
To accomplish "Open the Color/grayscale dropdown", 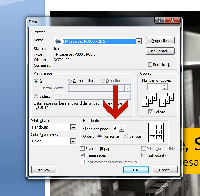I will (73, 141).
